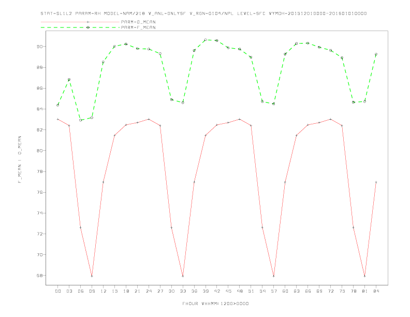Click the y-axis tick label 88
Viewport: 410px width, 317px height.
tap(39, 67)
